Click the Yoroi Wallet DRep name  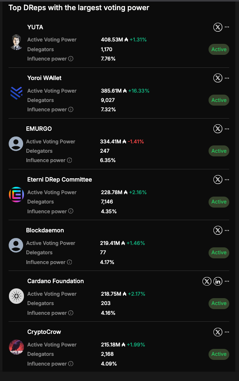coord(44,78)
